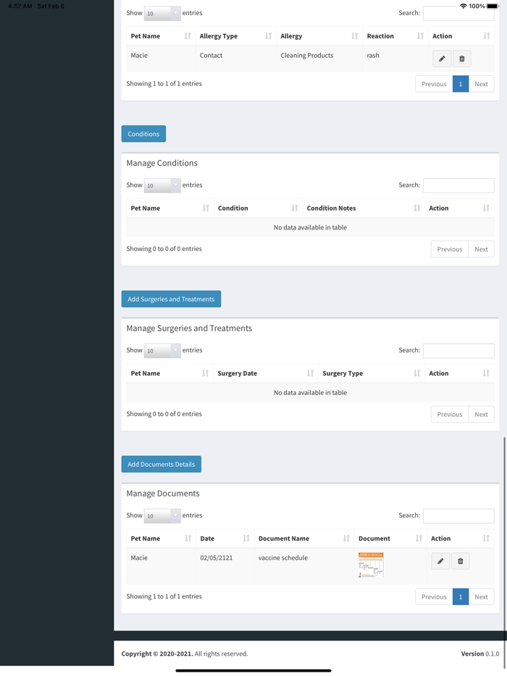Sort surgeries table by Pet Name
507x676 pixels.
(169, 373)
